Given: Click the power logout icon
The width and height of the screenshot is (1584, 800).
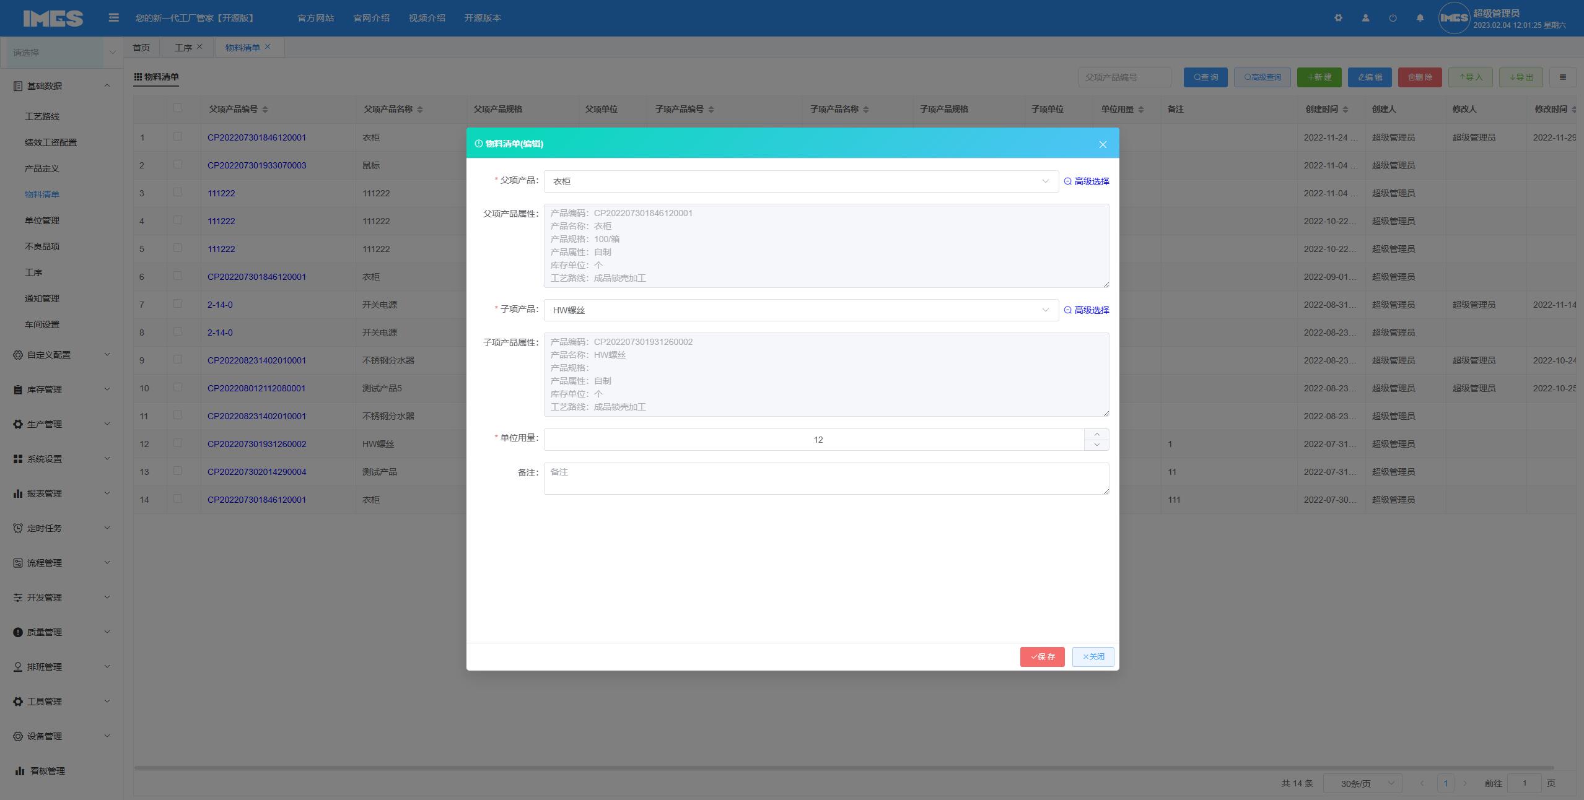Looking at the screenshot, I should point(1393,18).
